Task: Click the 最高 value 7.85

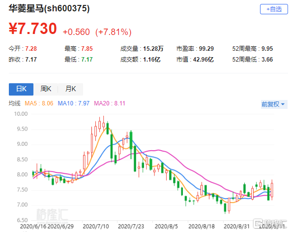Action: pyautogui.click(x=87, y=49)
